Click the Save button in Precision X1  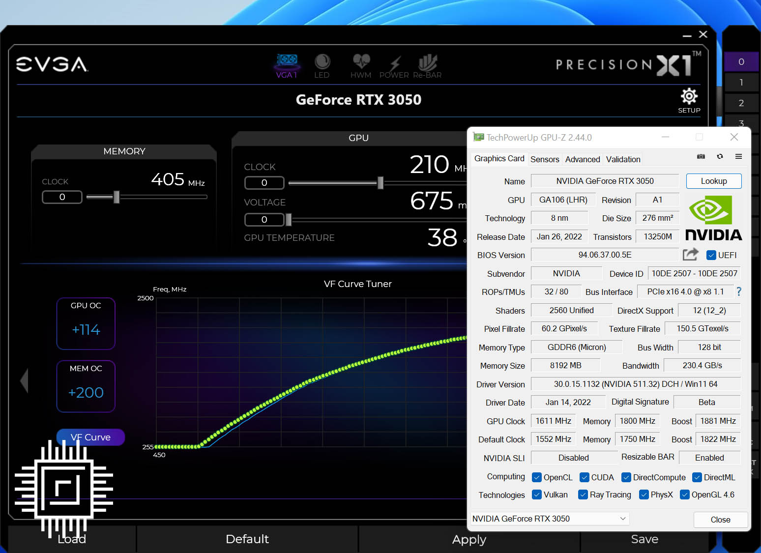(644, 539)
